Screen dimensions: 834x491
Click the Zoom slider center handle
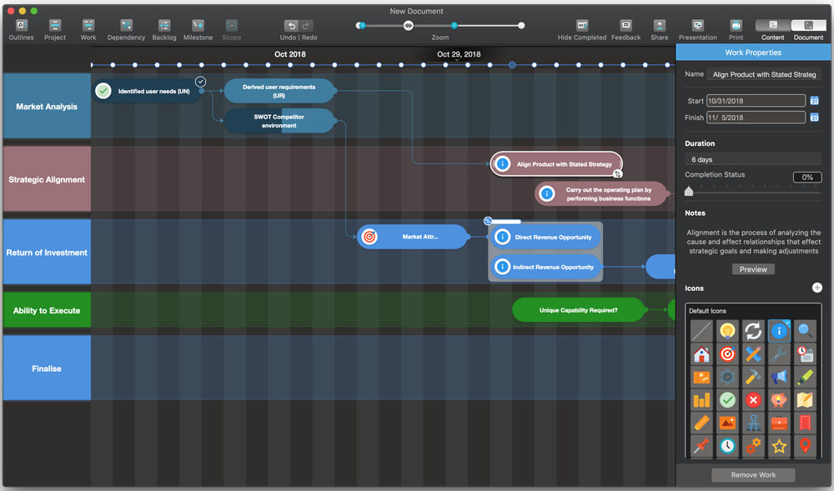408,26
